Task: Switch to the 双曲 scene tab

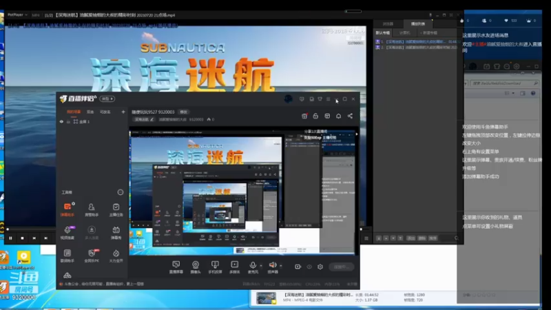Action: tap(90, 112)
